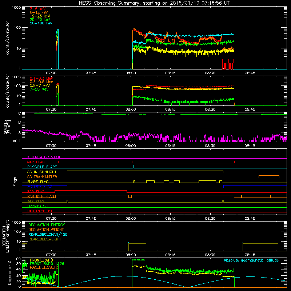Click the POSSIBLE_FLARE pulse near 08:00
The height and width of the screenshot is (291, 291).
pyautogui.click(x=133, y=167)
